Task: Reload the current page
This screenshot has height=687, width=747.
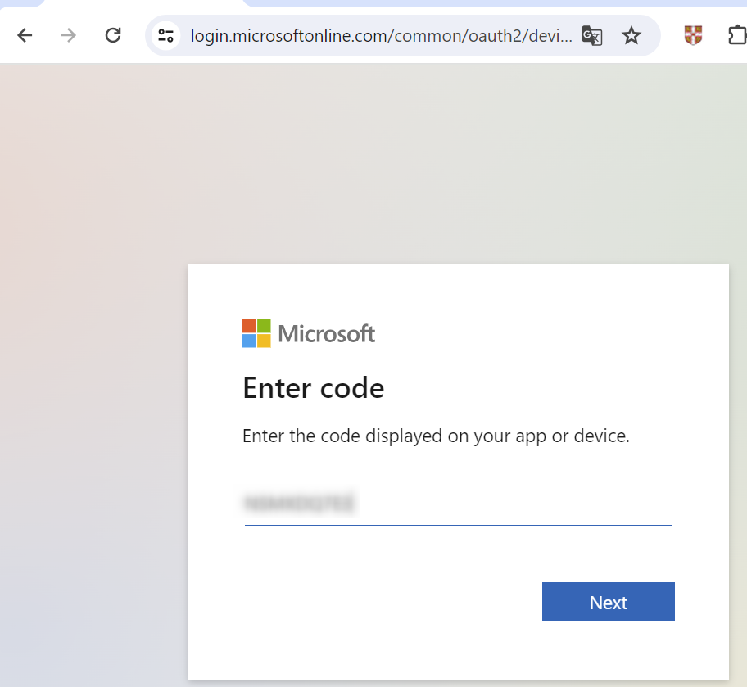Action: (x=113, y=36)
